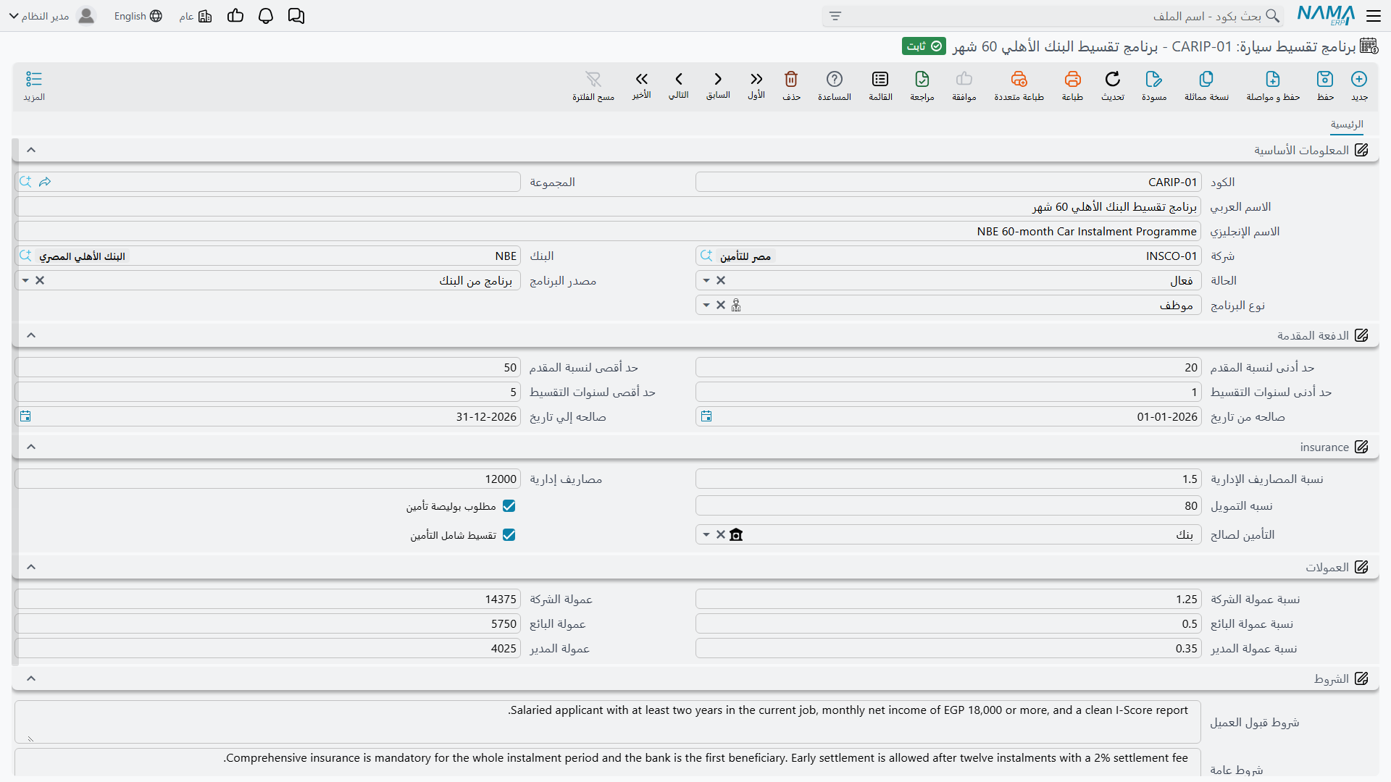Open the notifications bell
This screenshot has width=1391, height=782.
pos(266,16)
